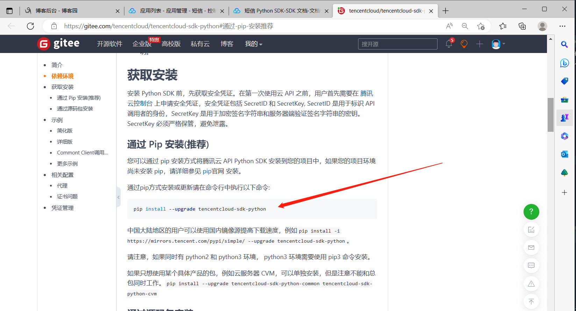Switch to the 应用列表 - 应用管理 tab

[176, 11]
